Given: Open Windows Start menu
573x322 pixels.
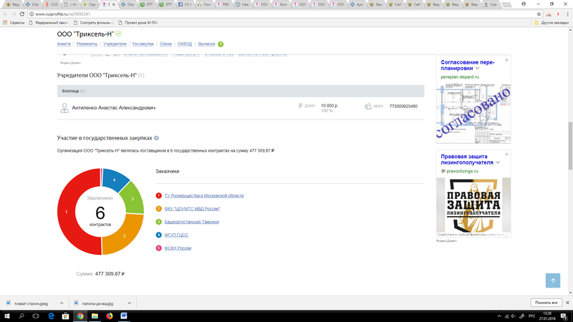Looking at the screenshot, I should tap(6, 316).
